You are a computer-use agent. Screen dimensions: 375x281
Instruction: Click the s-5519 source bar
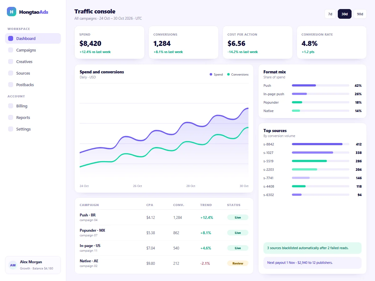pos(321,161)
